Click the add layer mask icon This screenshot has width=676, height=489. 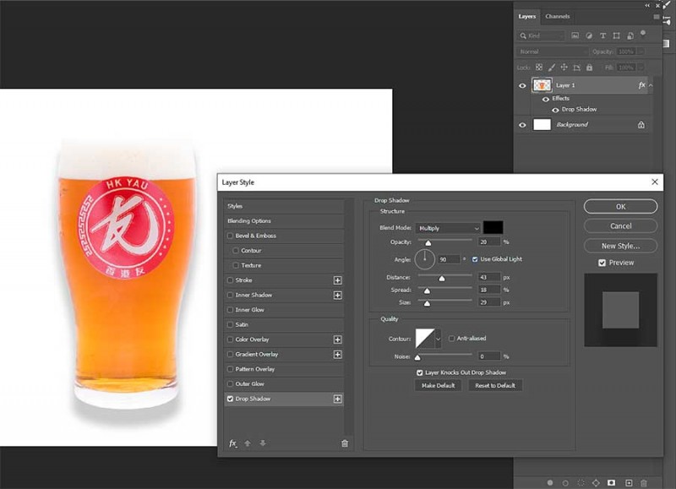611,483
